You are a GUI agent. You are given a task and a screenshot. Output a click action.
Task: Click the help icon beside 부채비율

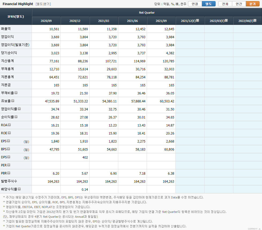click(x=16, y=93)
